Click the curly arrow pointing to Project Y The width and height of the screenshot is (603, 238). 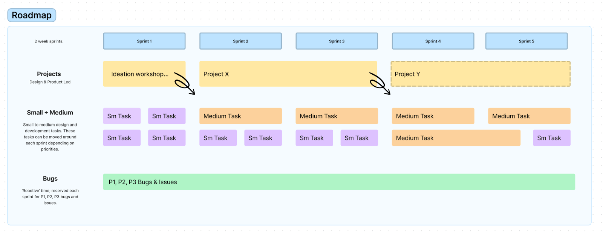380,83
